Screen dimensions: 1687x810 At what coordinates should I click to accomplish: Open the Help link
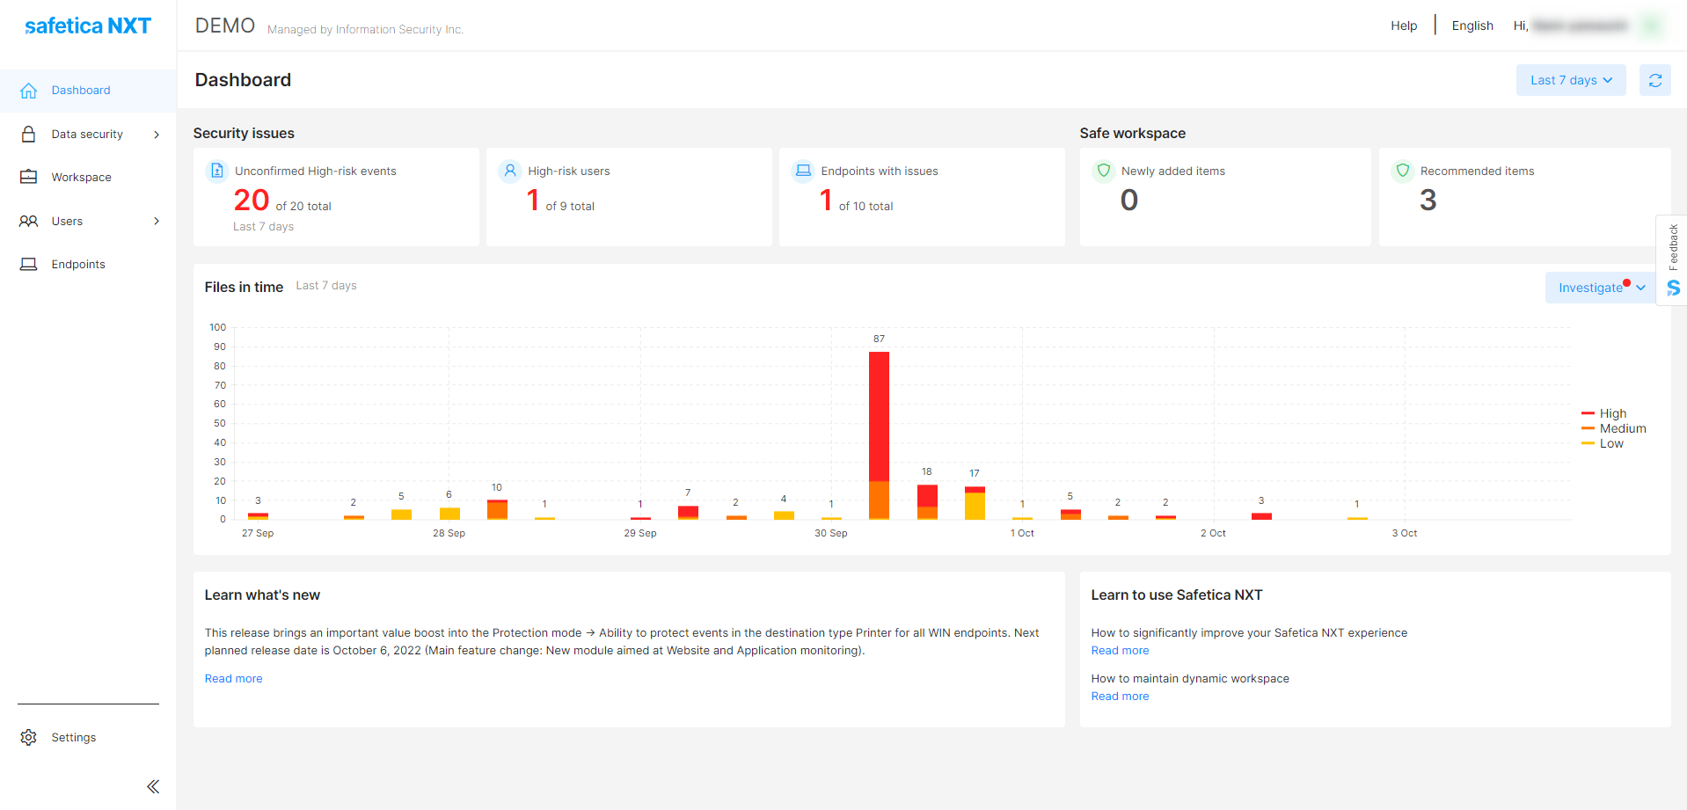[1404, 26]
